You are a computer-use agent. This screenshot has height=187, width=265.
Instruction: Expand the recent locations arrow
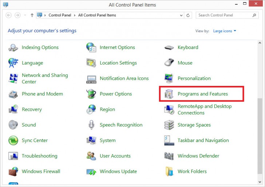point(25,16)
